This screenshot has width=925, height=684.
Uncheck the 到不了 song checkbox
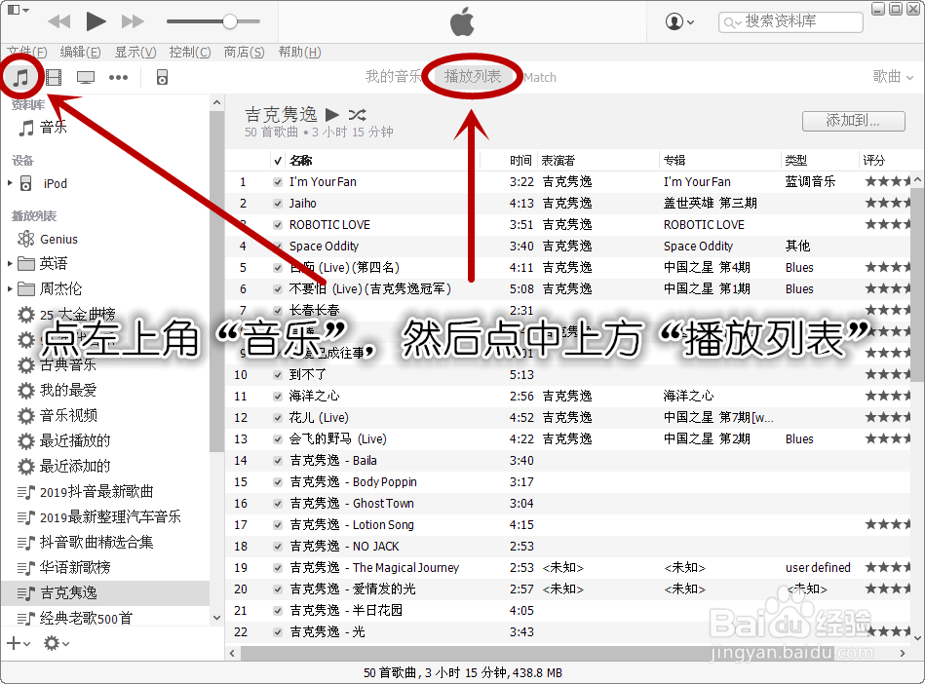tap(277, 375)
